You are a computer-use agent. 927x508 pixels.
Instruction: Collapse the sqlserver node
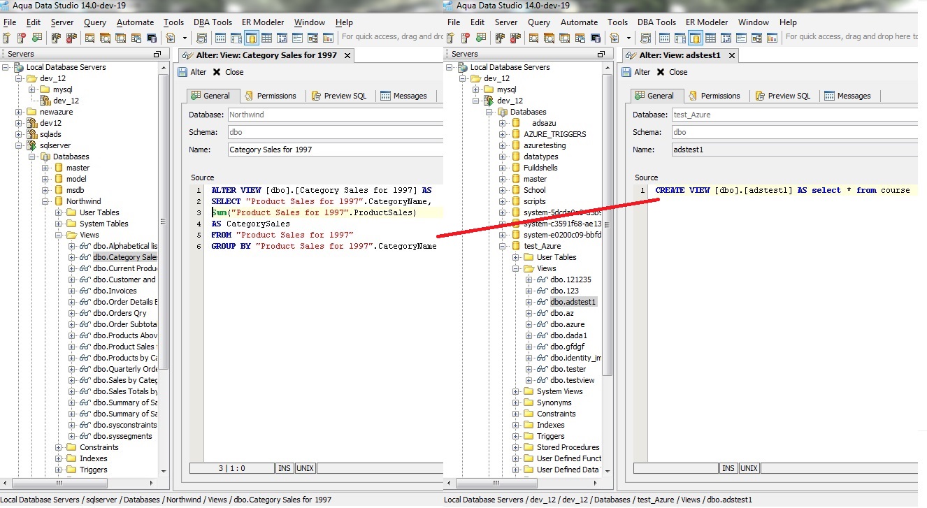click(19, 145)
